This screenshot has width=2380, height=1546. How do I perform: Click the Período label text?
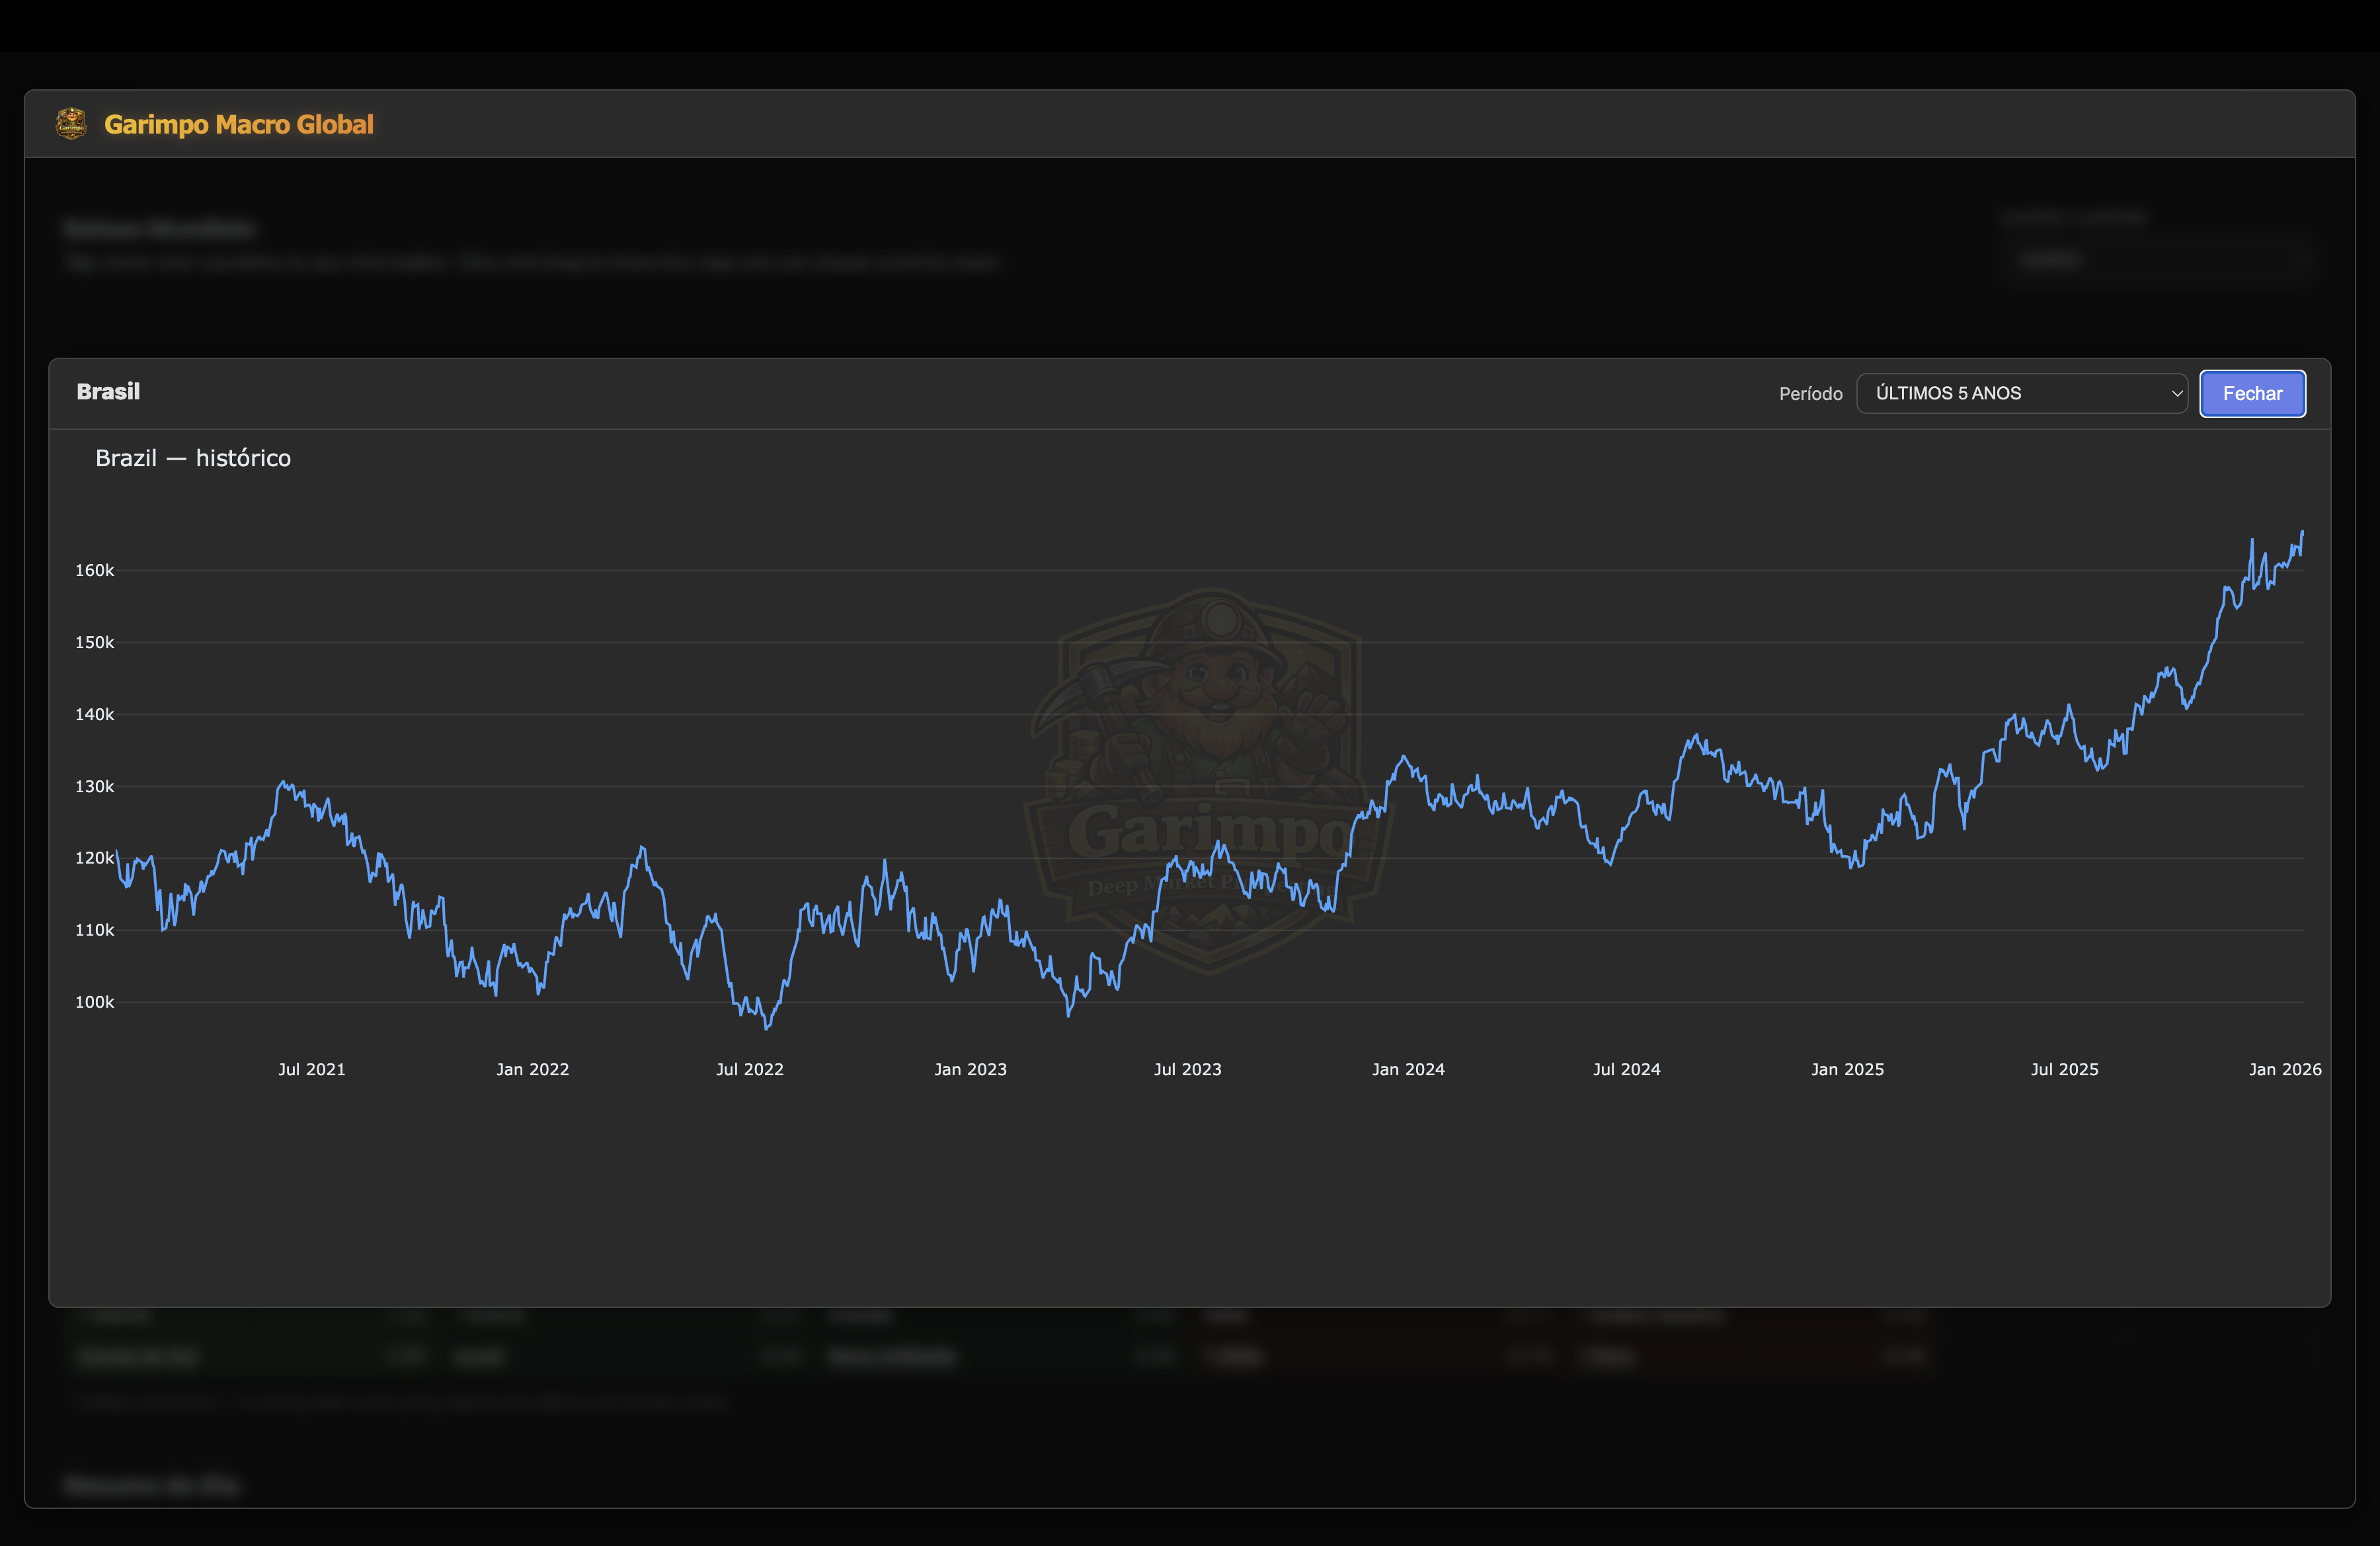(1810, 394)
